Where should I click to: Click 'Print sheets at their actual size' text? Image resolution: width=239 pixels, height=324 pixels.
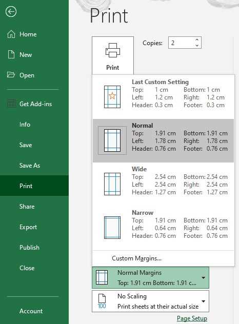coord(158,307)
